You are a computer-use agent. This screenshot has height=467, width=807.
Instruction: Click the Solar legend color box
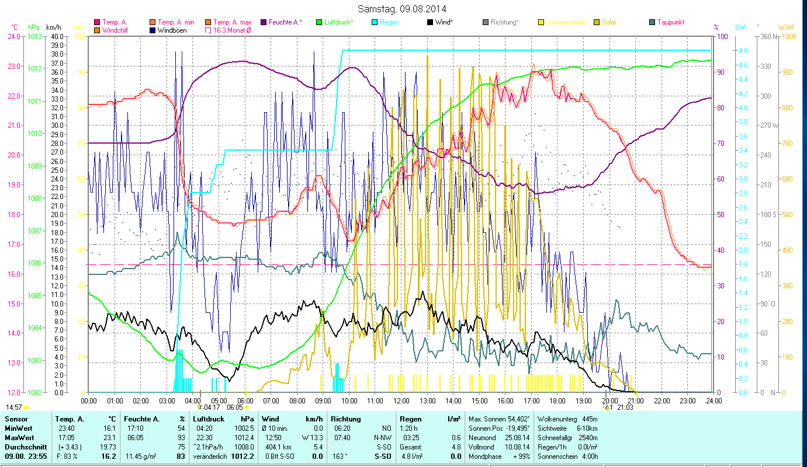coord(597,22)
